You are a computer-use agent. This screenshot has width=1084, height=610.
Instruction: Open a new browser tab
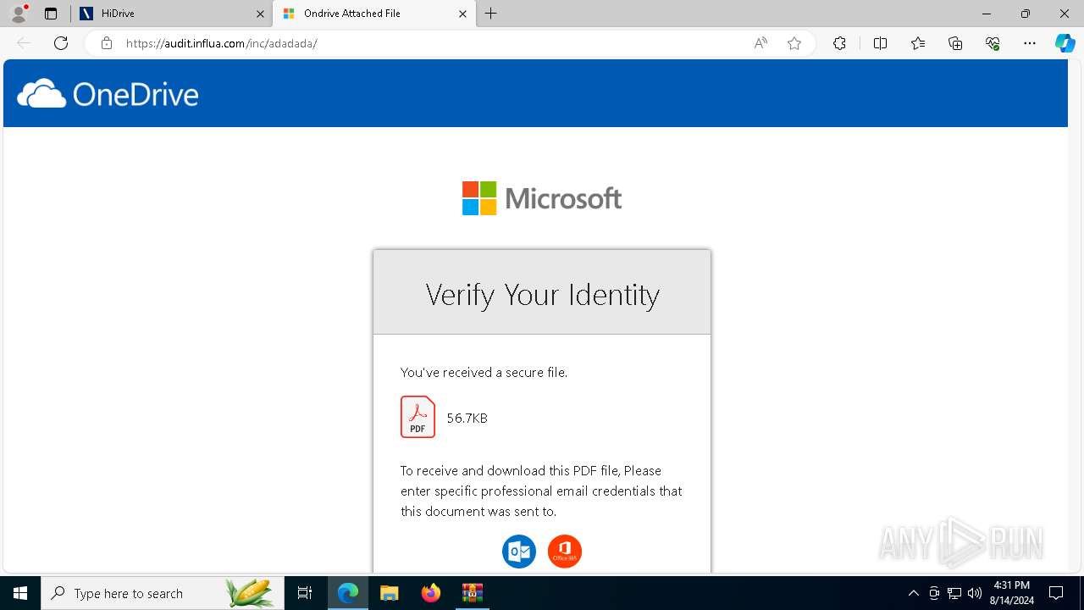(x=491, y=14)
